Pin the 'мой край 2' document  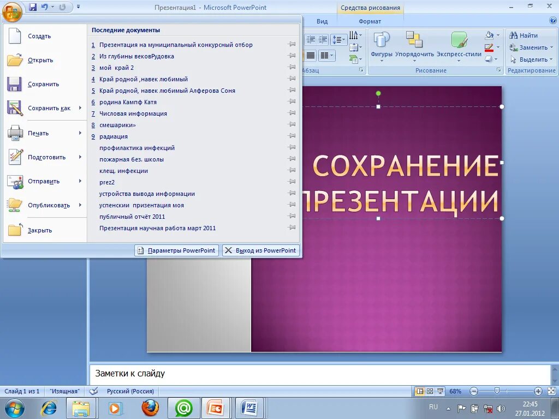tap(292, 67)
